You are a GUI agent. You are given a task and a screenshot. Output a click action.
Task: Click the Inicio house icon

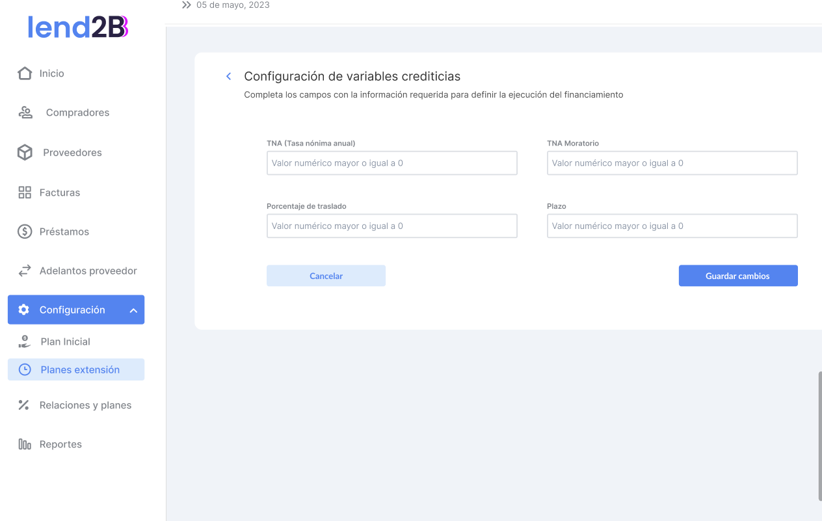(x=25, y=73)
